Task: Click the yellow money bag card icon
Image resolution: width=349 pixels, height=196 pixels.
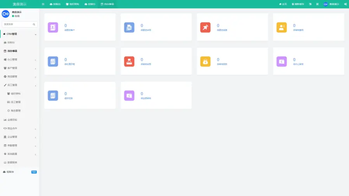Action: pos(205,61)
